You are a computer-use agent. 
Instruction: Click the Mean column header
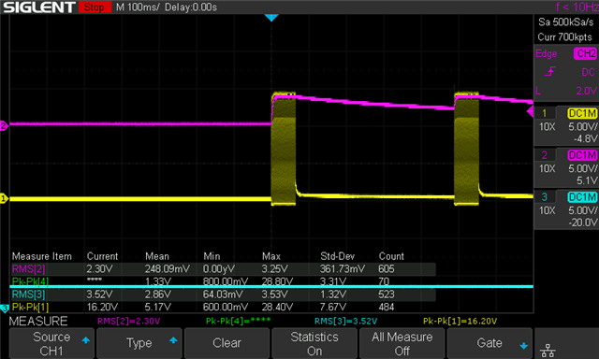pos(157,256)
